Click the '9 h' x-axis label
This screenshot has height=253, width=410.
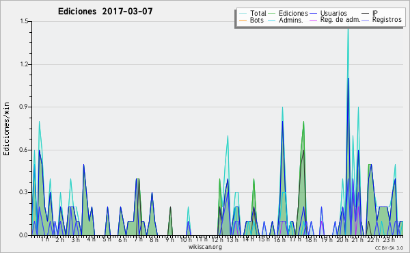click(169, 239)
